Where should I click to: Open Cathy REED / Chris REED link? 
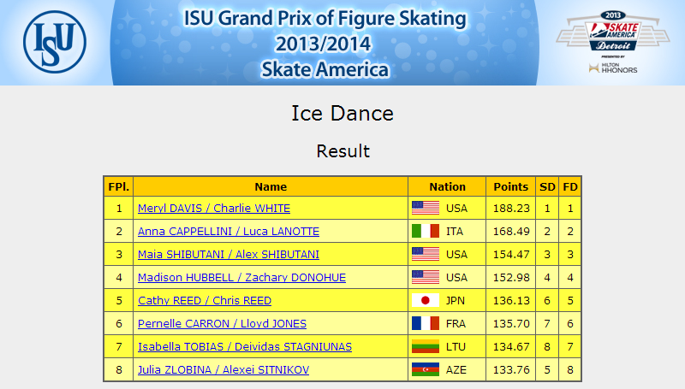coord(205,301)
